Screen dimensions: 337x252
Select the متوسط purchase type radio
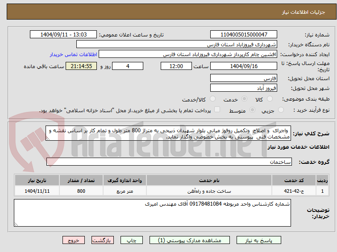[252, 110]
